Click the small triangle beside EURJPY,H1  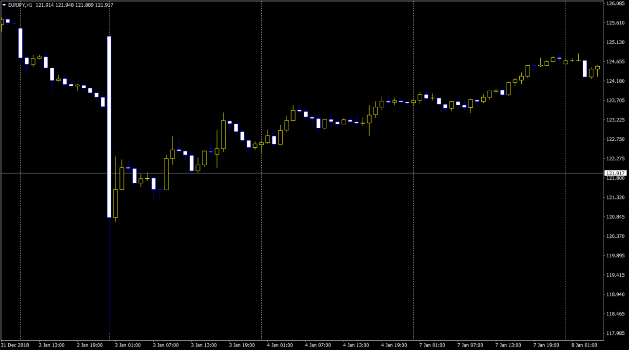pos(4,5)
